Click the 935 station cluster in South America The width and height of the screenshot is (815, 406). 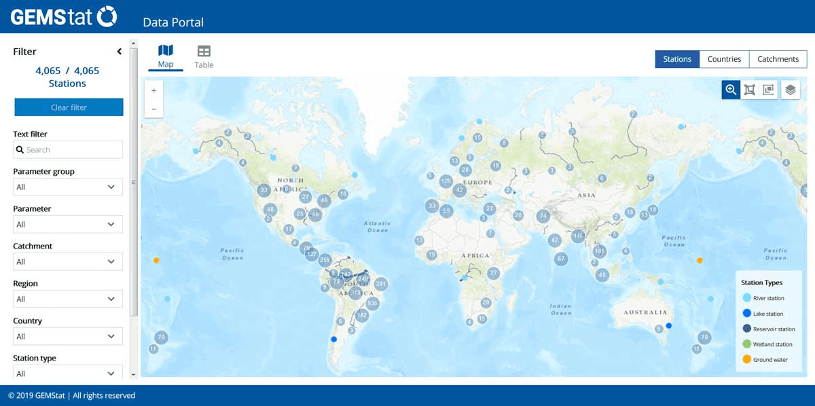372,303
